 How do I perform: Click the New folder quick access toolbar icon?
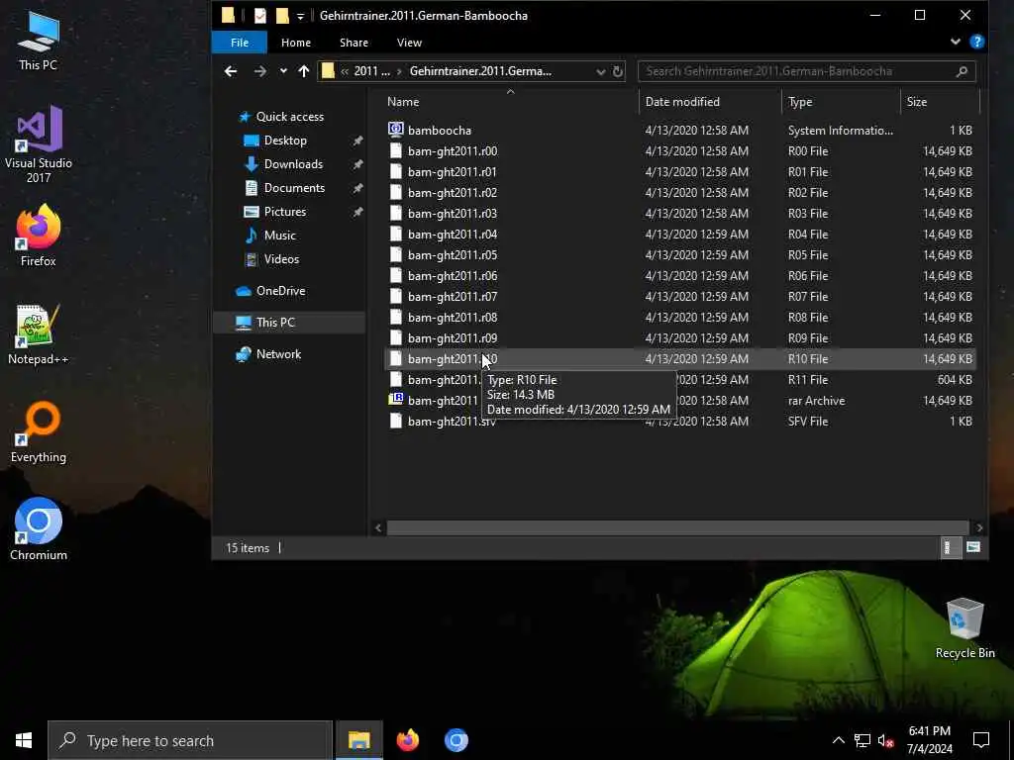click(x=282, y=16)
